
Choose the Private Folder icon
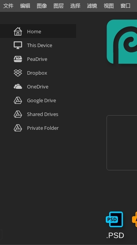(18, 128)
